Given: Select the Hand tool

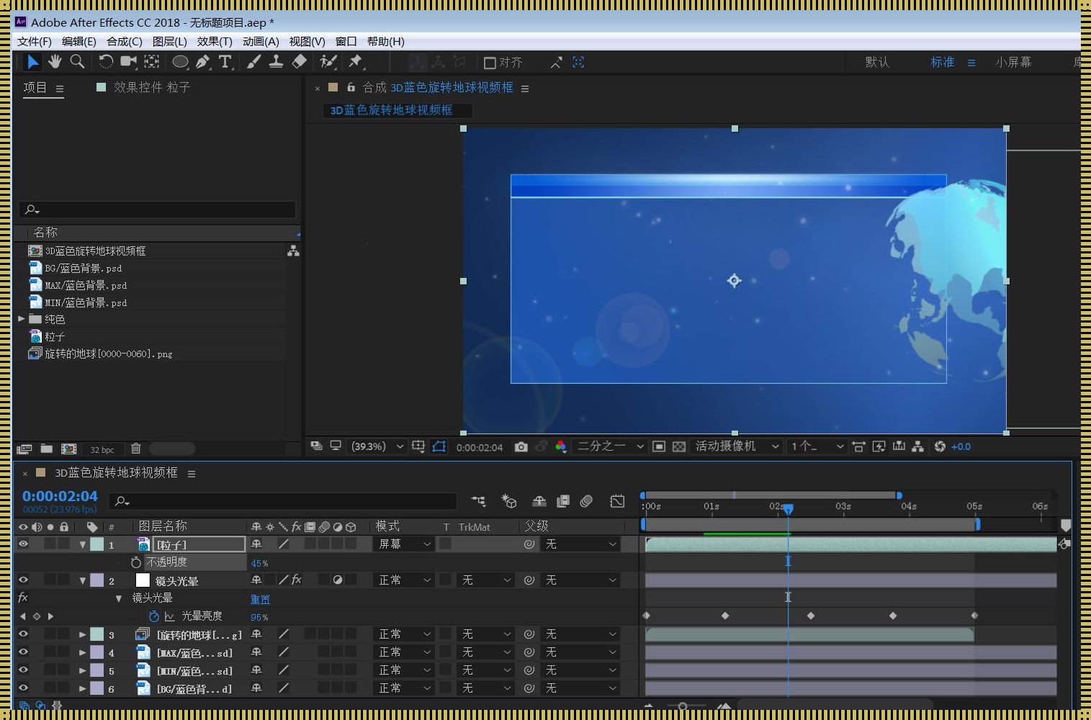Looking at the screenshot, I should [55, 62].
